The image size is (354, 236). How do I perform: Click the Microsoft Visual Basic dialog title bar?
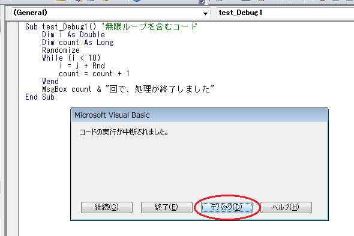click(x=200, y=115)
